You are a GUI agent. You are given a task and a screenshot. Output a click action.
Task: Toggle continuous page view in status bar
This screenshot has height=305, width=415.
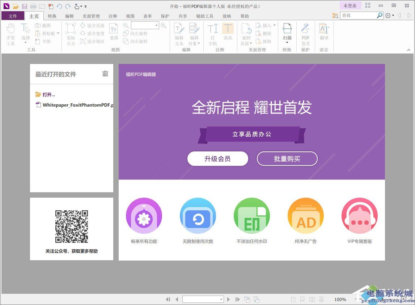302,299
